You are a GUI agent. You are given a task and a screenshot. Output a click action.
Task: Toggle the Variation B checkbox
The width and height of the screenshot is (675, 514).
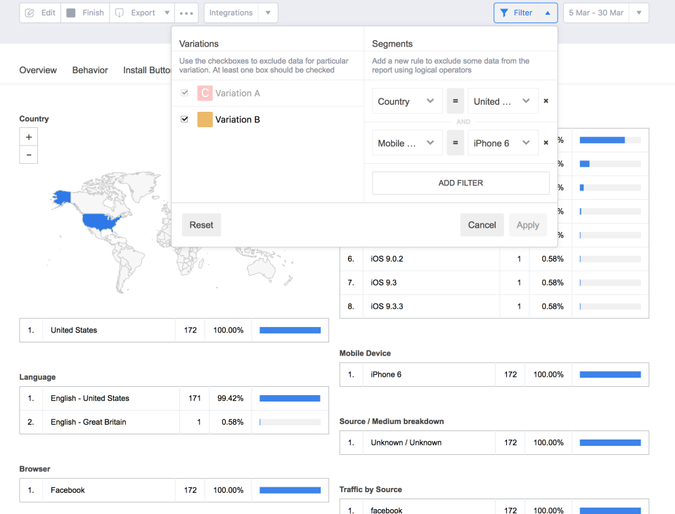tap(184, 119)
